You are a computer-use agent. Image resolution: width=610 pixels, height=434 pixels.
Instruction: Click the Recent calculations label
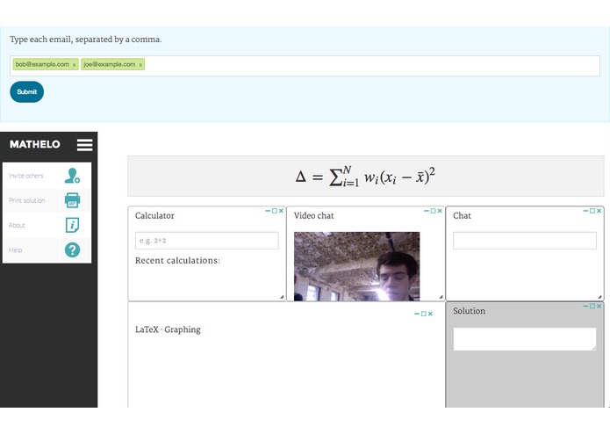pyautogui.click(x=177, y=260)
